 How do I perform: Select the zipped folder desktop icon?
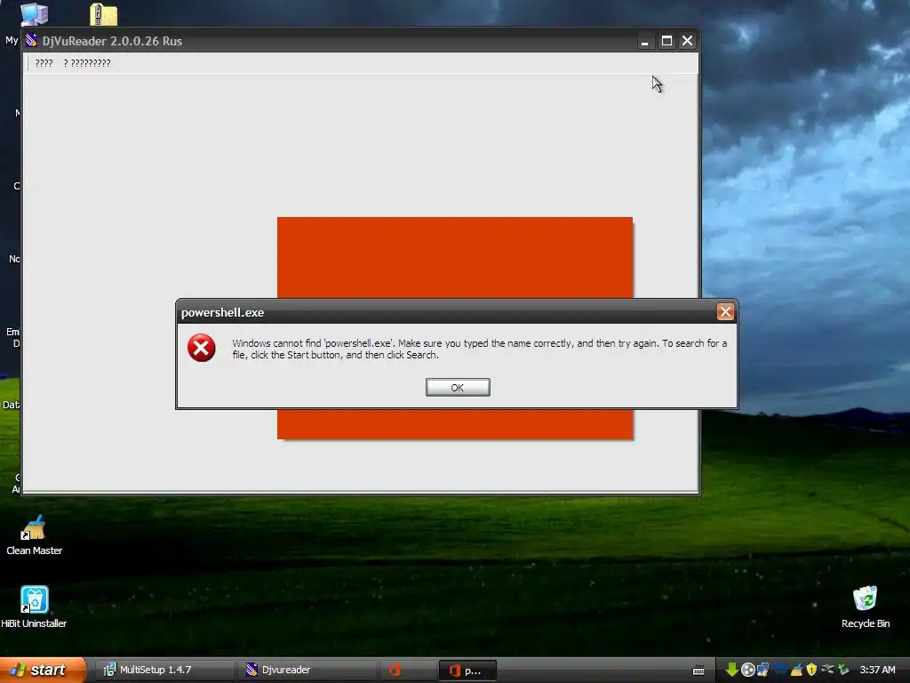click(103, 14)
